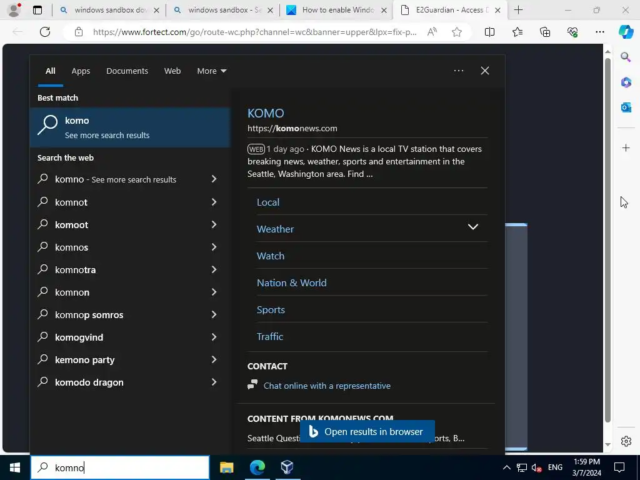Image resolution: width=640 pixels, height=480 pixels.
Task: Open the clock and date flyout
Action: click(x=586, y=467)
